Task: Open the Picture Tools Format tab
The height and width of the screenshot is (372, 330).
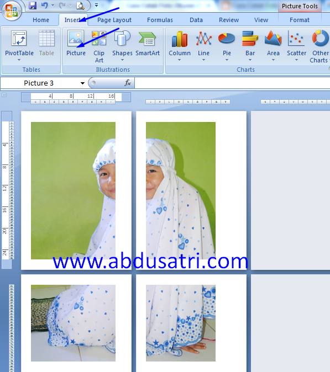Action: [300, 20]
